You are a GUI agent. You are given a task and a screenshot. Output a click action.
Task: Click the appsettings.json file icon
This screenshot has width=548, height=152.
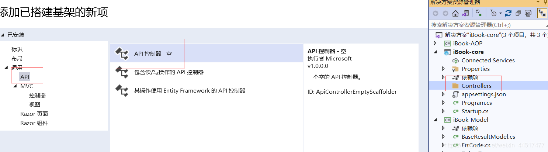click(455, 94)
